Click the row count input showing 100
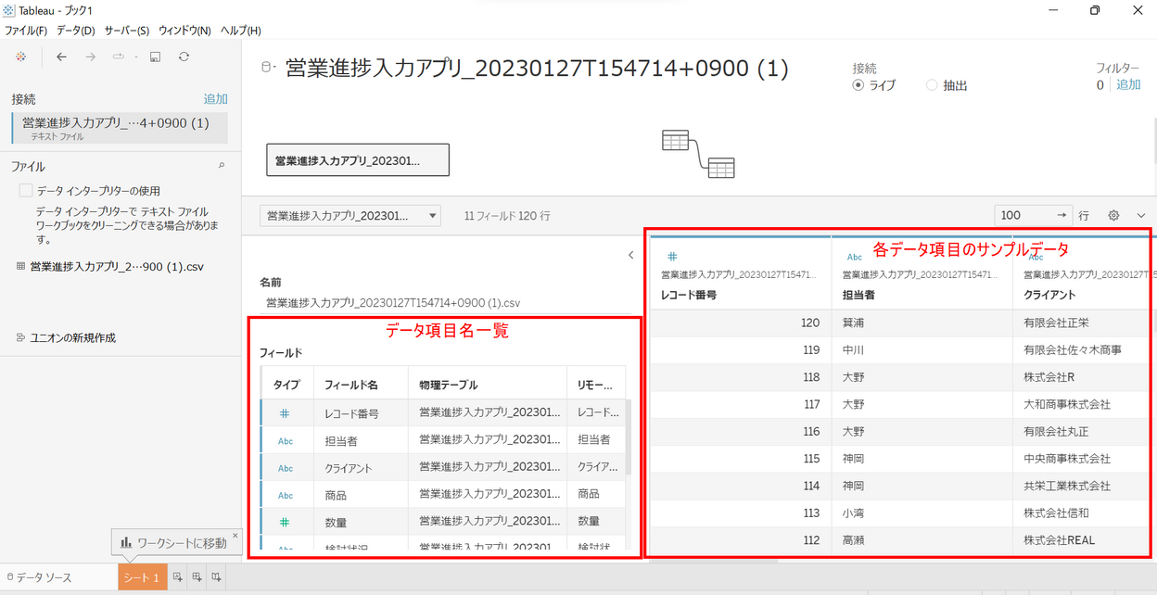Screen dimensions: 1157x595 pyautogui.click(x=1023, y=215)
